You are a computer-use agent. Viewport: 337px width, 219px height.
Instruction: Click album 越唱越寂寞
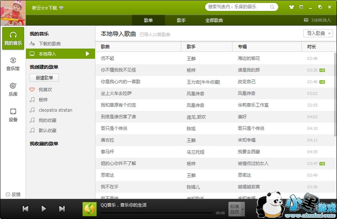tap(249, 187)
